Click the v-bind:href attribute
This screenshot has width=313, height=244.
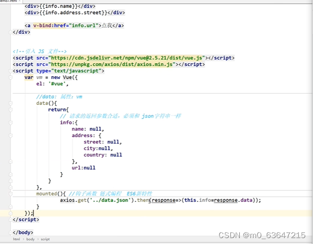[x=49, y=26]
